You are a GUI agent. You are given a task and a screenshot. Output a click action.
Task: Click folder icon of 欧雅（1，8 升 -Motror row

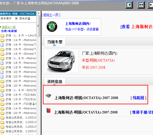pyautogui.click(x=2, y=59)
